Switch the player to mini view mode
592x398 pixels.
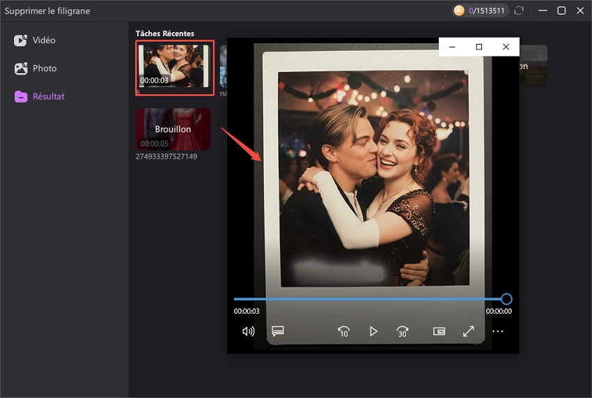(x=439, y=332)
